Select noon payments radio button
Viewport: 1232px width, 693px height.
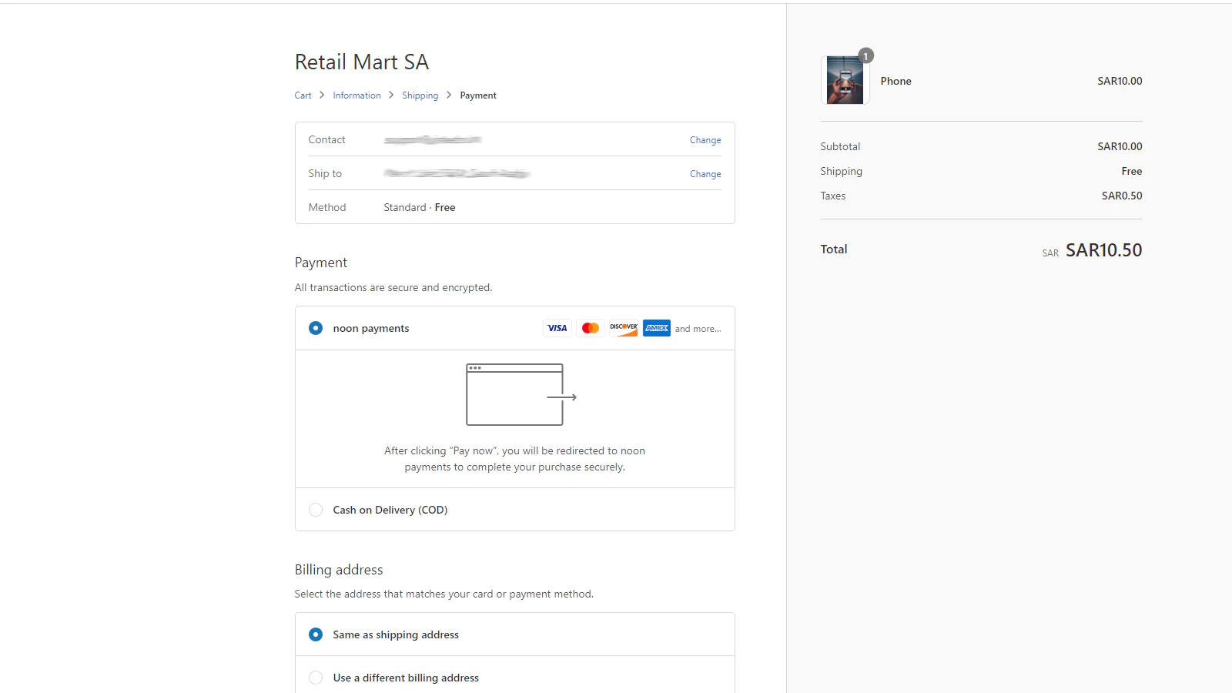(316, 328)
